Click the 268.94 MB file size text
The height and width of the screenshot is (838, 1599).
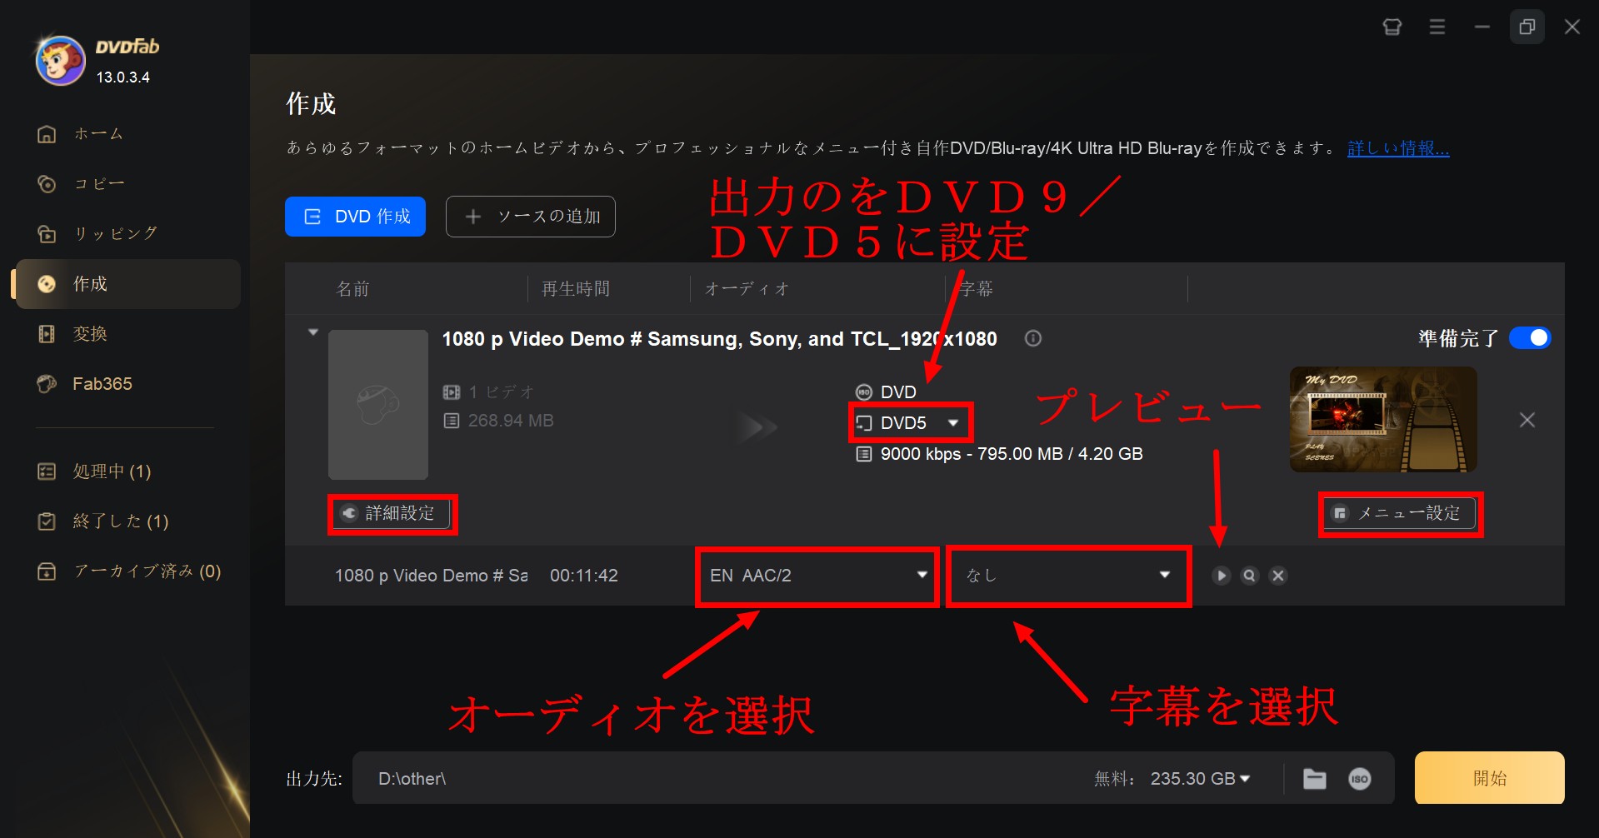(x=511, y=421)
